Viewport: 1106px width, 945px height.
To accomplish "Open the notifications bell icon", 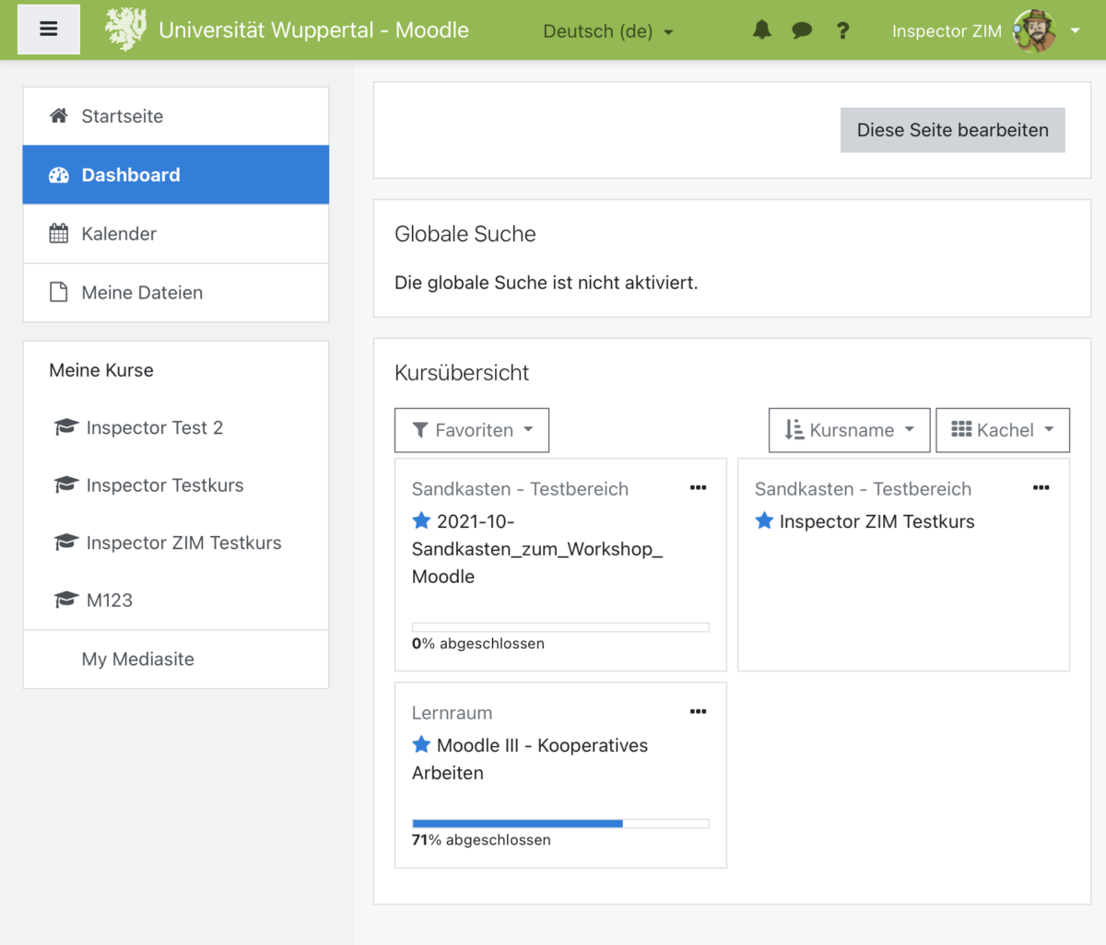I will pyautogui.click(x=761, y=30).
